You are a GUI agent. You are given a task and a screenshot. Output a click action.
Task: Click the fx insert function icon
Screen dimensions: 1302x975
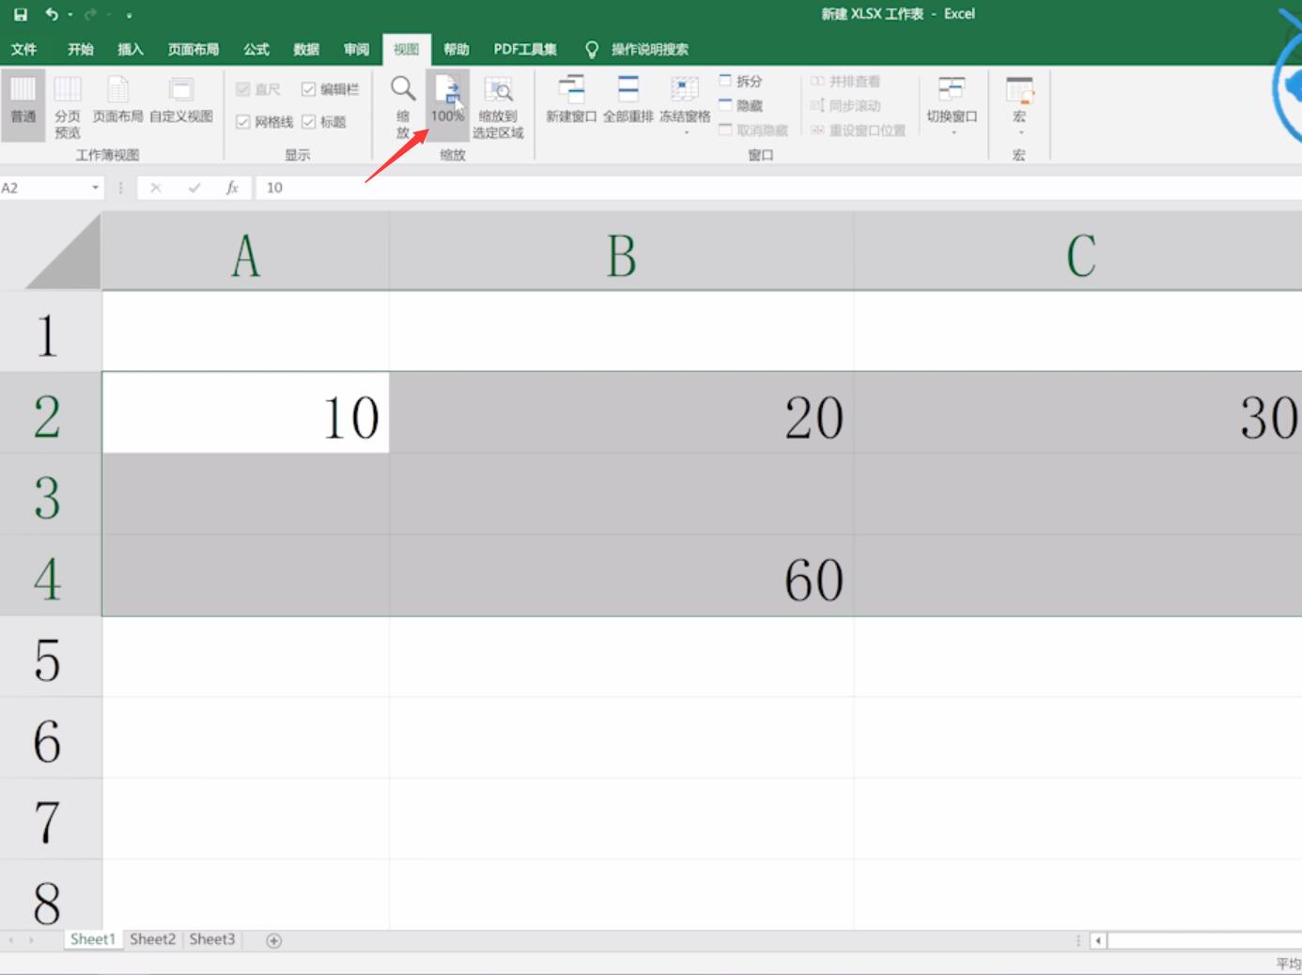[x=232, y=188]
